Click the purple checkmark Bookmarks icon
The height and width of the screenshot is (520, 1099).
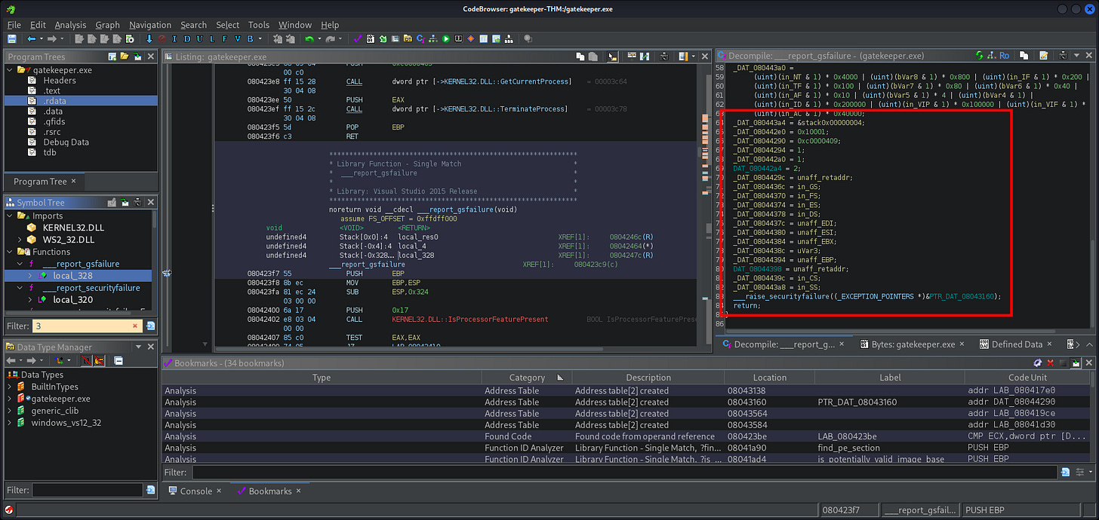(358, 38)
